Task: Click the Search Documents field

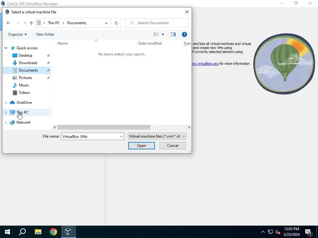Action: tap(157, 23)
